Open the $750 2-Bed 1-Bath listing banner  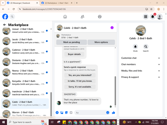click(86, 36)
